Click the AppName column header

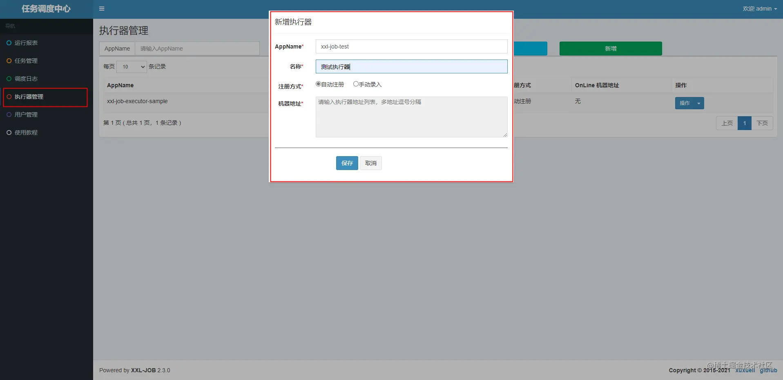pos(120,85)
